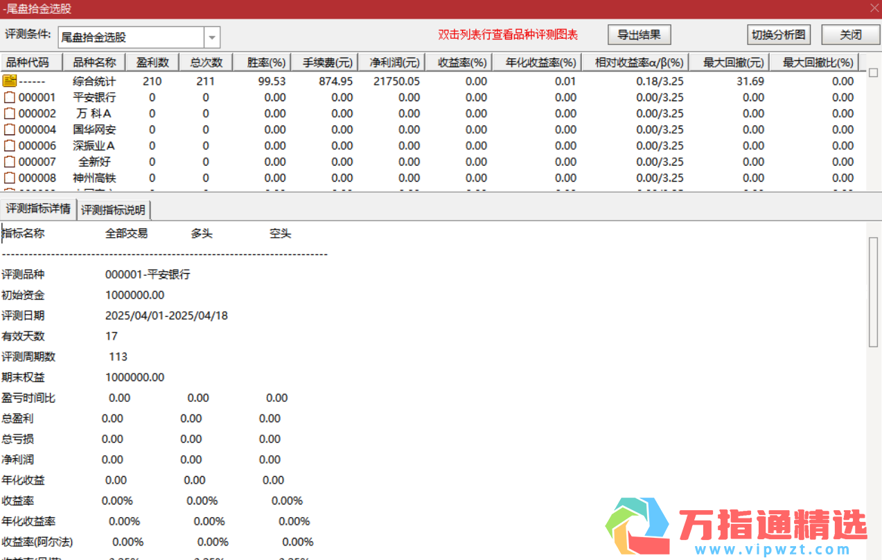882x560 pixels.
Task: Click the 21750.05 net profit value
Action: click(x=396, y=81)
